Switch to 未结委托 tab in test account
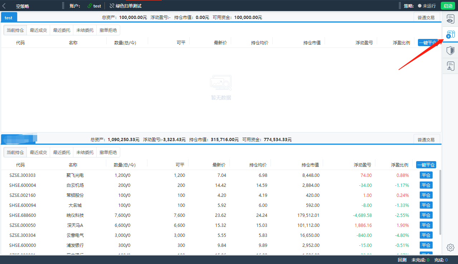The height and width of the screenshot is (264, 458). [x=85, y=30]
